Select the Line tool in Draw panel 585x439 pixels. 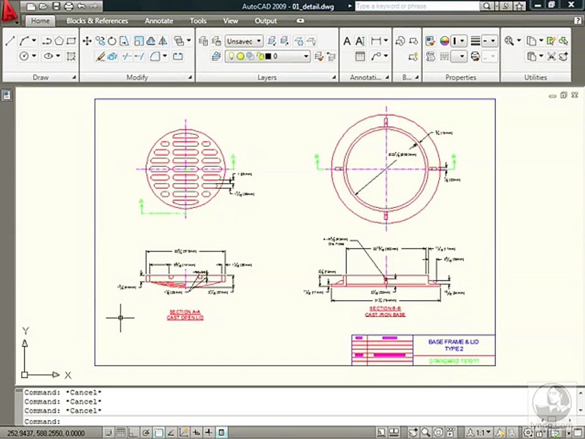[10, 41]
